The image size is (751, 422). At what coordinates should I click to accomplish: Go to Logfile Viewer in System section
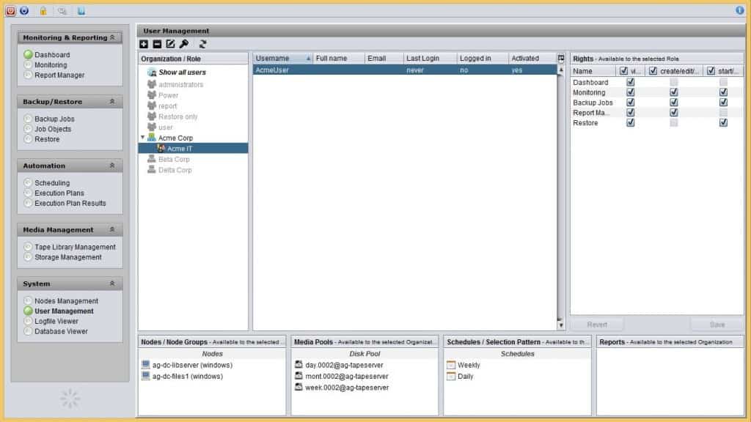pyautogui.click(x=56, y=322)
